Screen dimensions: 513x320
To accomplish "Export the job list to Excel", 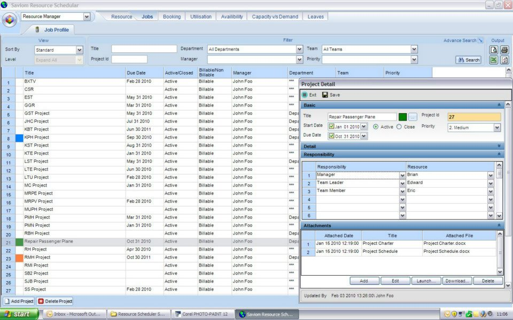I will pos(494,60).
